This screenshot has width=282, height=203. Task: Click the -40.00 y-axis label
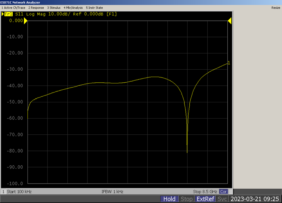click(15, 85)
